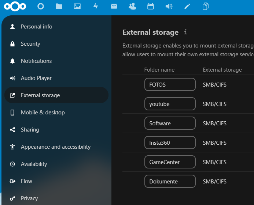Open the Mail envelope icon
Screen dimensions: 254x205
click(114, 7)
